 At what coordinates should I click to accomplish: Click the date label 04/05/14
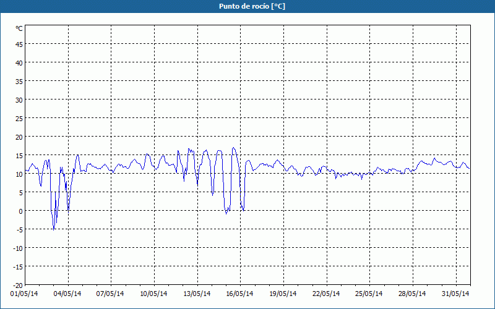tap(67, 294)
